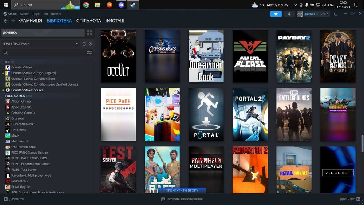364x205 pixels.
Task: Open SoundCloud taskbar icon
Action: coord(110,5)
